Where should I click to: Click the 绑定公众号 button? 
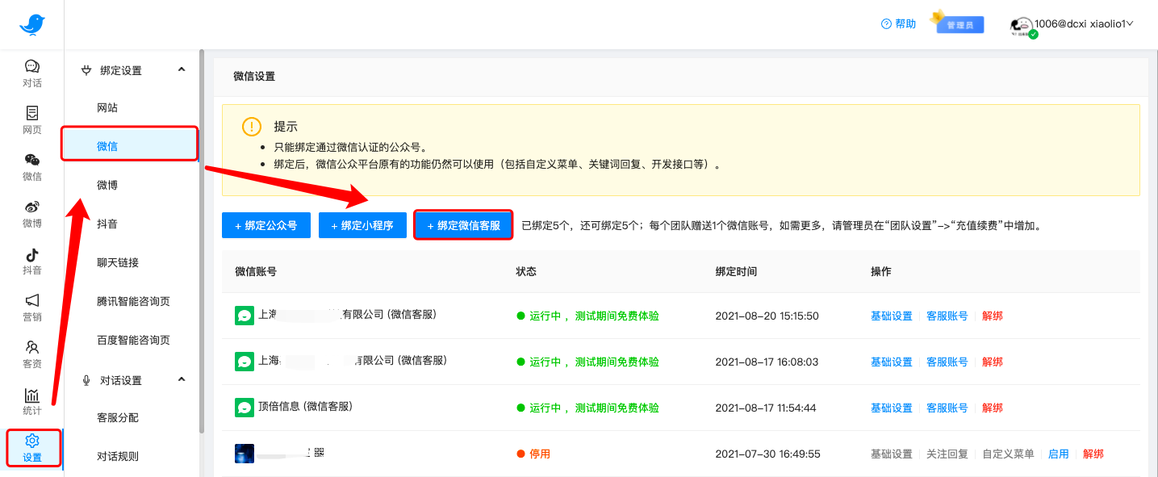tap(265, 226)
